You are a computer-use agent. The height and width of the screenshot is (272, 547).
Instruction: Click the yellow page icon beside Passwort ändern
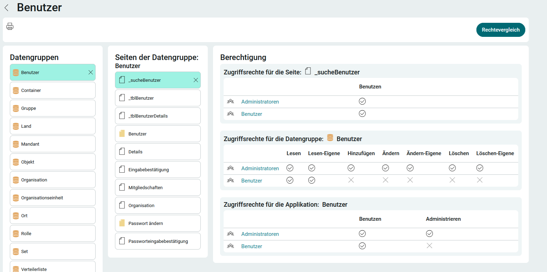122,223
